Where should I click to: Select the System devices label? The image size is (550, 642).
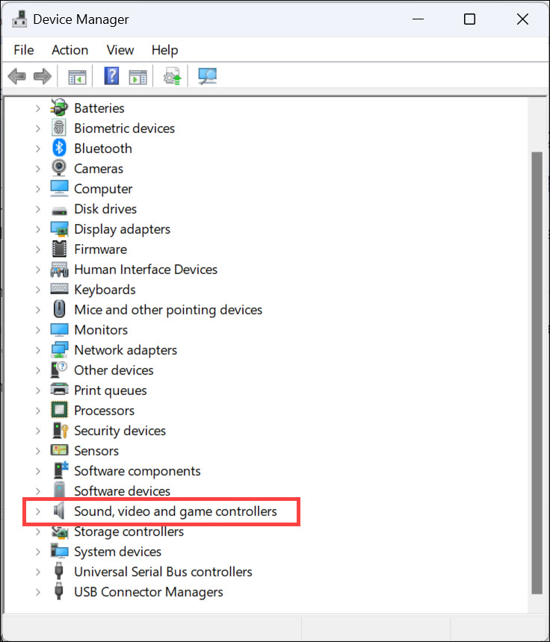[x=117, y=552]
